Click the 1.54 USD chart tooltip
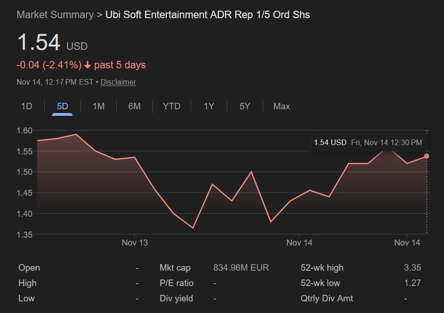 (368, 142)
